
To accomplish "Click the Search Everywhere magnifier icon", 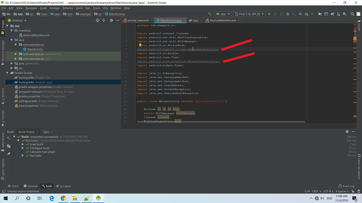I will click(352, 14).
